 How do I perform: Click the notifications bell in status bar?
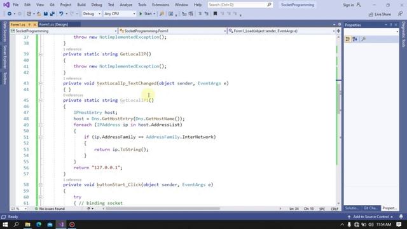(401, 216)
